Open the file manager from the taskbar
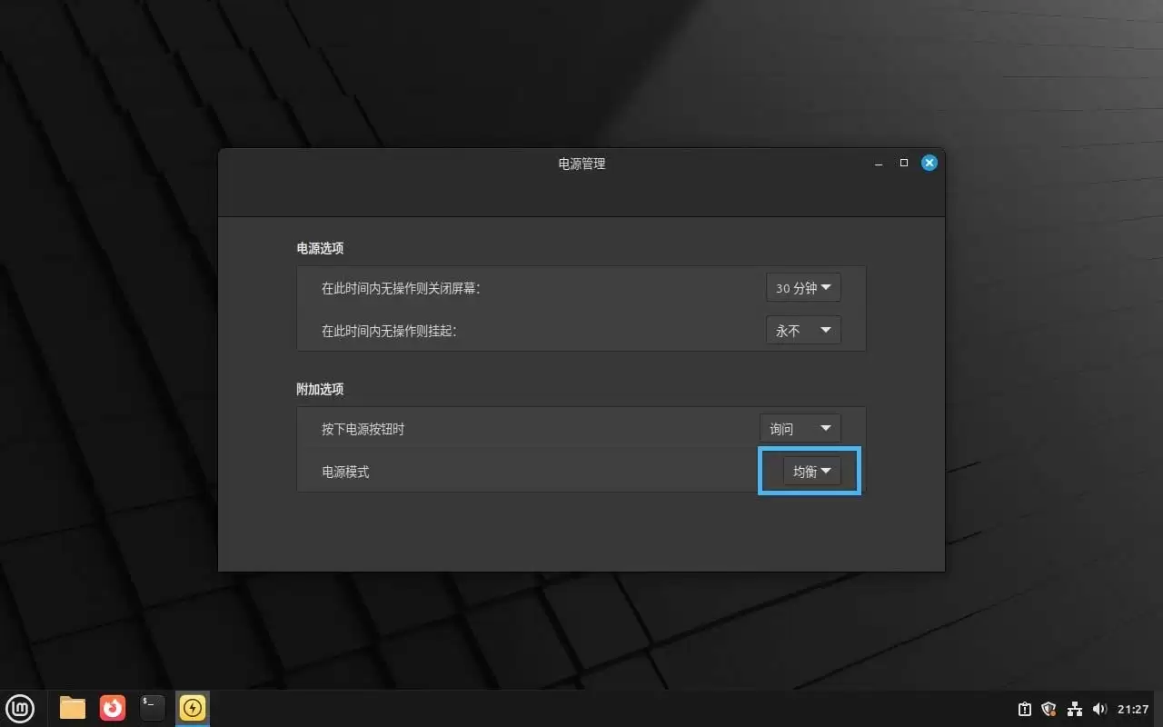 pyautogui.click(x=71, y=708)
